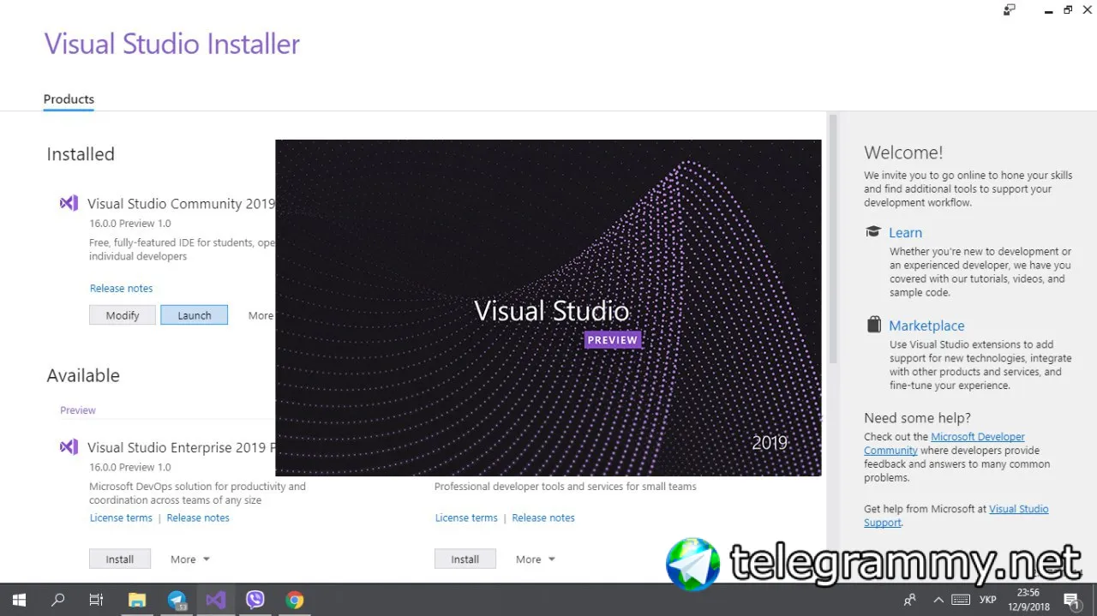
Task: Switch to Visual Studio taskbar icon
Action: [216, 600]
